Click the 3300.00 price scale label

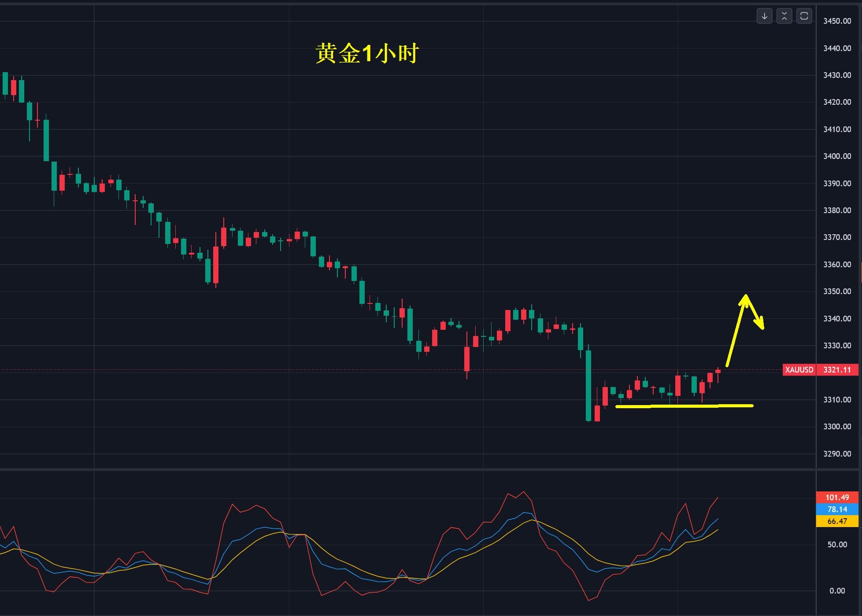pyautogui.click(x=837, y=427)
